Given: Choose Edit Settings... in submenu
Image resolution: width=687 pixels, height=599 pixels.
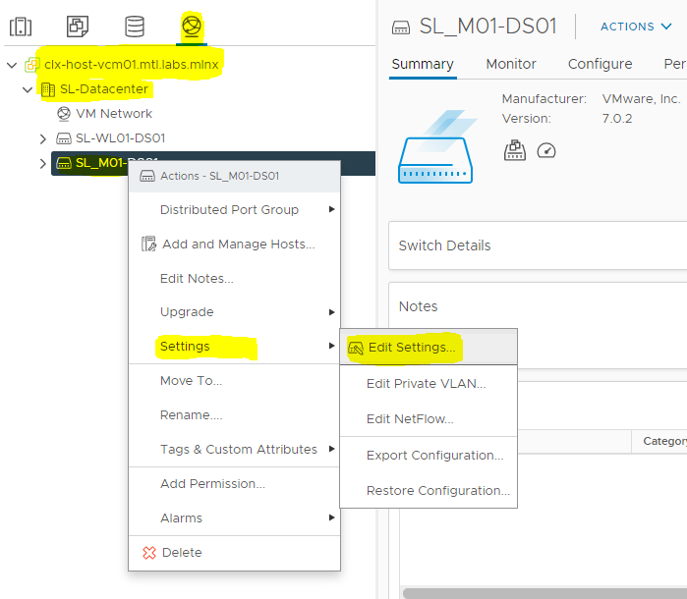Looking at the screenshot, I should tap(429, 348).
